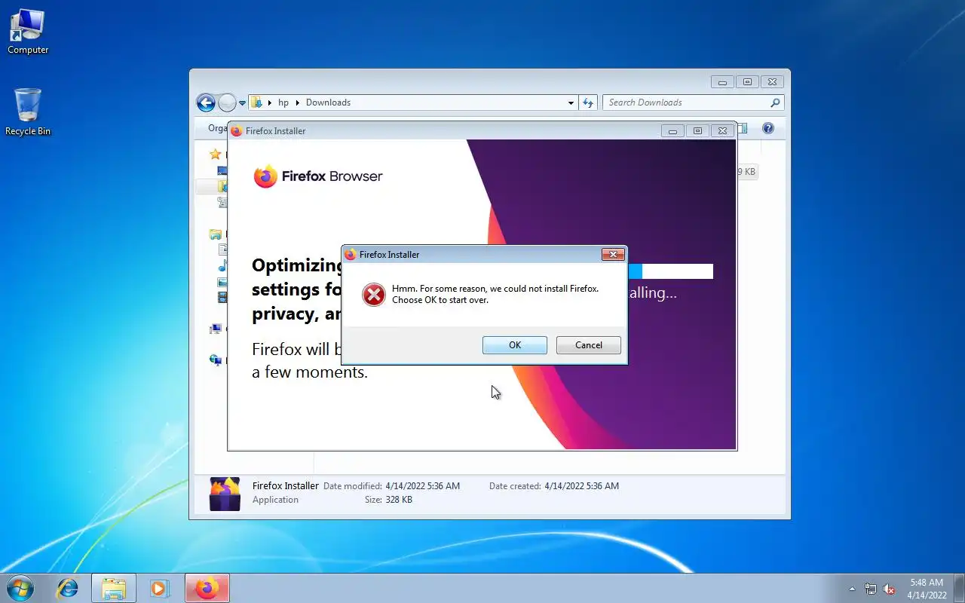Click the Explorer Forward navigation button
The image size is (965, 603).
pyautogui.click(x=227, y=103)
